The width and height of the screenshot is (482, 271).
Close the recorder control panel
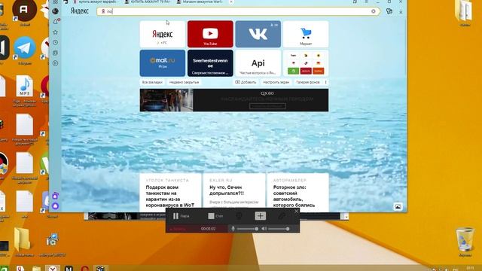[296, 211]
